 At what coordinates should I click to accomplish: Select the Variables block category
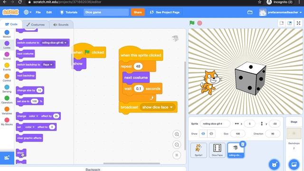7,111
